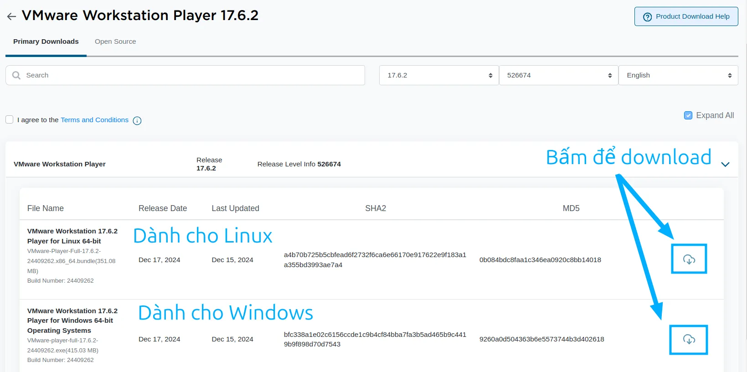Click the Terms and Conditions info icon
The height and width of the screenshot is (372, 747).
click(137, 120)
